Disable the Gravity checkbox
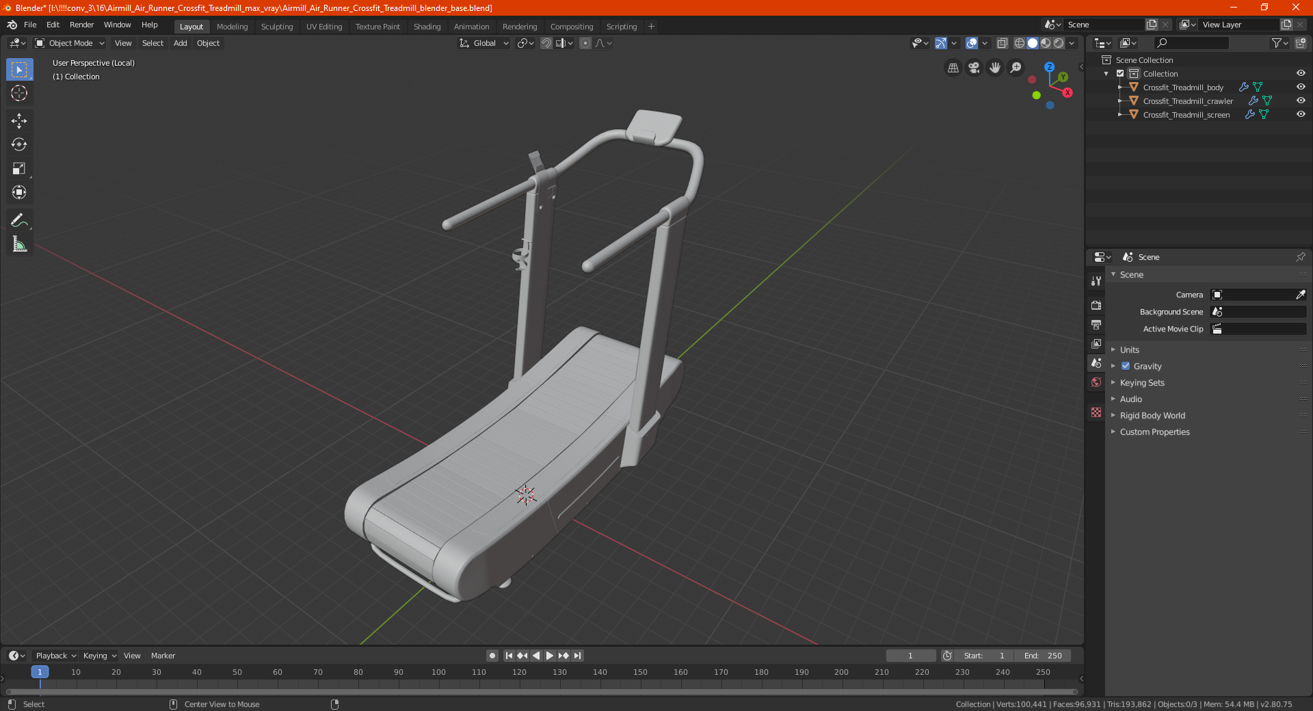The height and width of the screenshot is (711, 1313). tap(1126, 366)
